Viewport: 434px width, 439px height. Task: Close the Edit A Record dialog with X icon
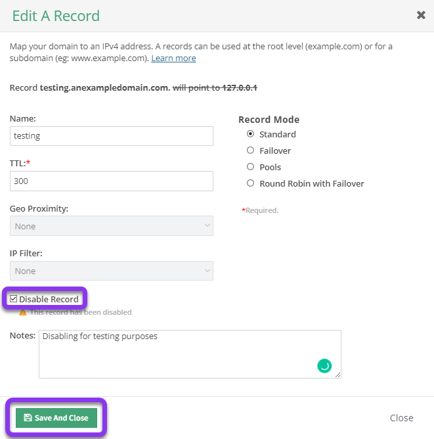pyautogui.click(x=421, y=15)
